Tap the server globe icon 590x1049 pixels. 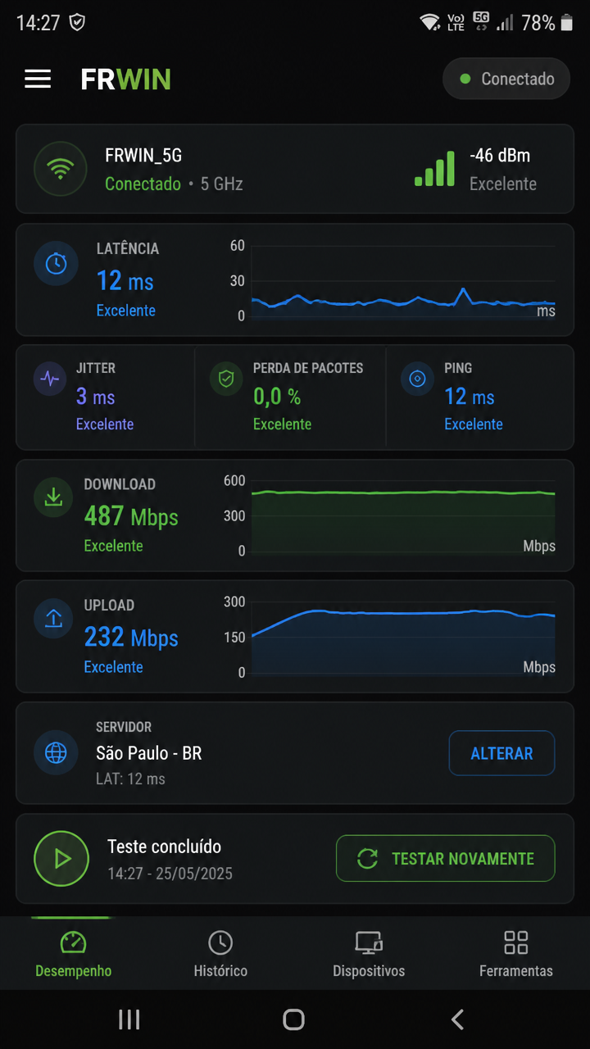click(x=56, y=752)
